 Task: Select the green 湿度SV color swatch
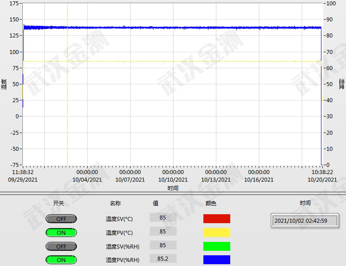(x=216, y=246)
